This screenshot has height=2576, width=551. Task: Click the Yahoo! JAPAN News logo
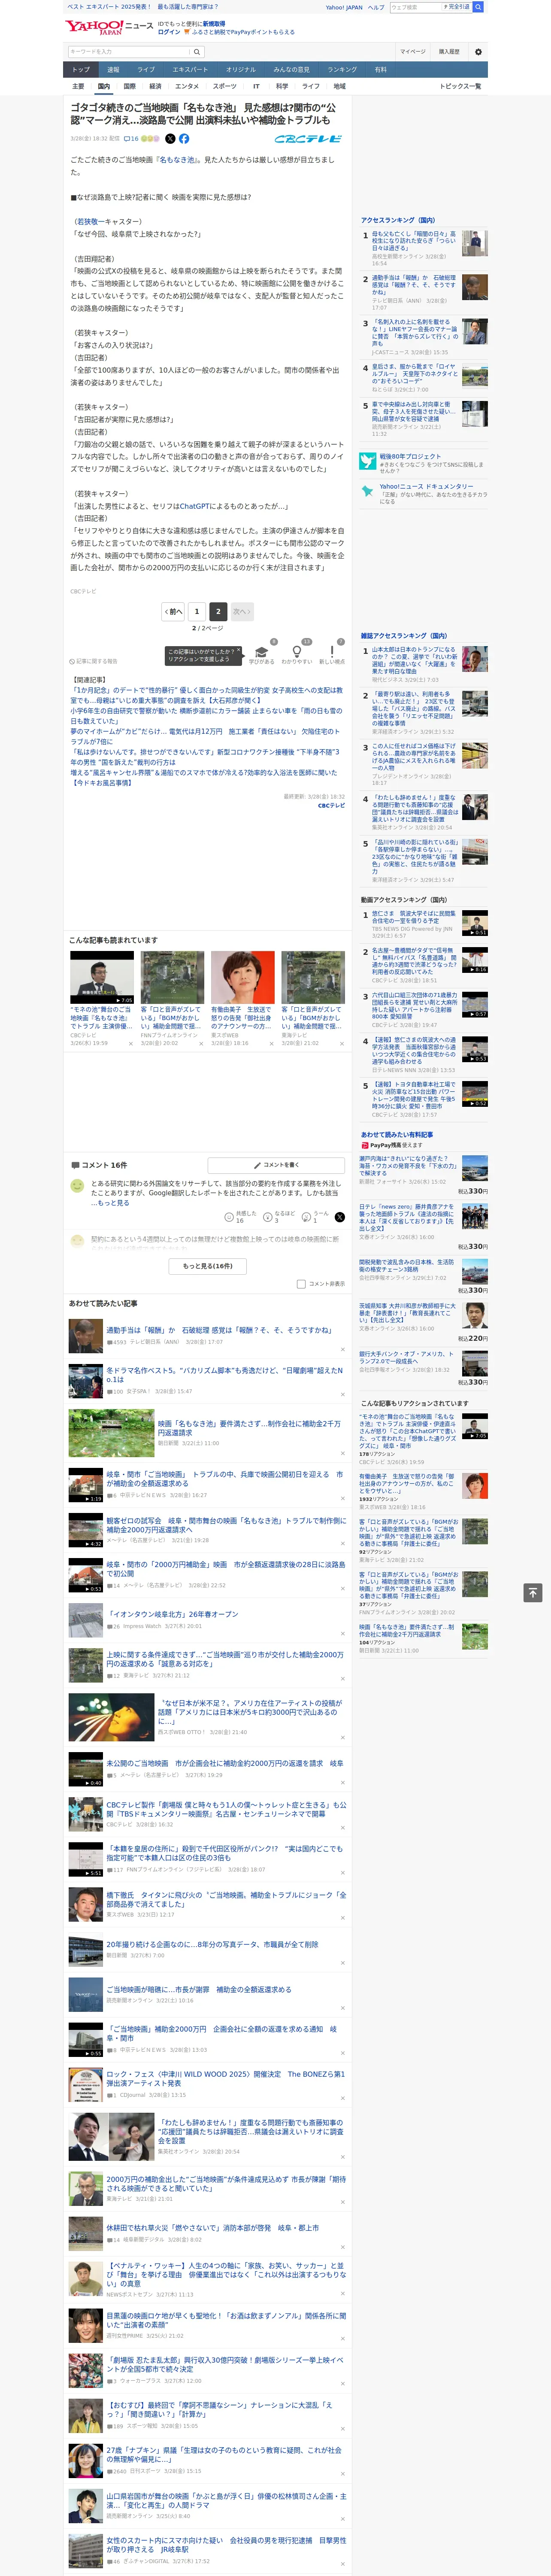click(109, 27)
